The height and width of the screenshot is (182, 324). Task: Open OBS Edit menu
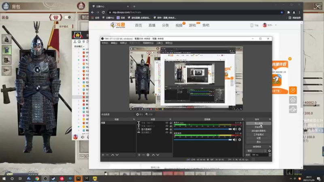click(x=114, y=43)
